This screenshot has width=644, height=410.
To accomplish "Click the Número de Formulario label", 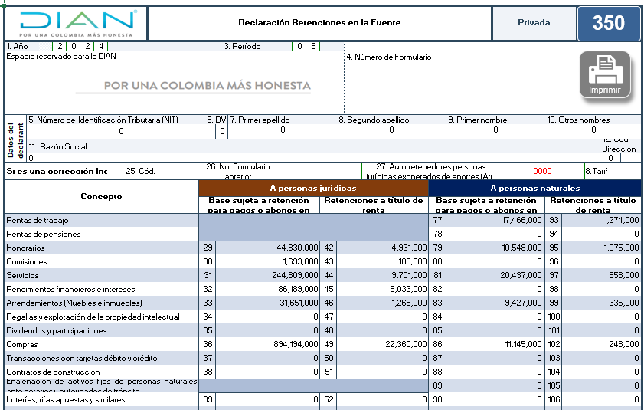I will pyautogui.click(x=389, y=57).
